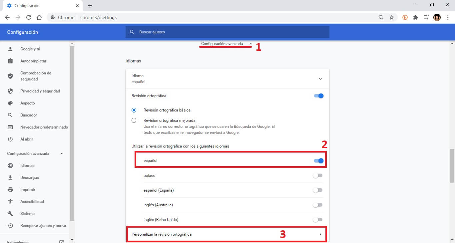The height and width of the screenshot is (243, 455).
Task: Open the zoom magnifier icon in address bar
Action: point(381,17)
